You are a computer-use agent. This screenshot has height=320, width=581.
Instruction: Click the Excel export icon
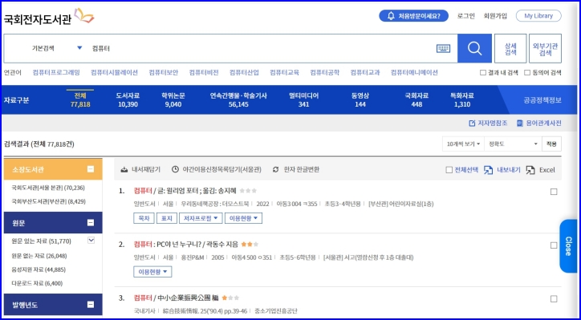coord(530,170)
